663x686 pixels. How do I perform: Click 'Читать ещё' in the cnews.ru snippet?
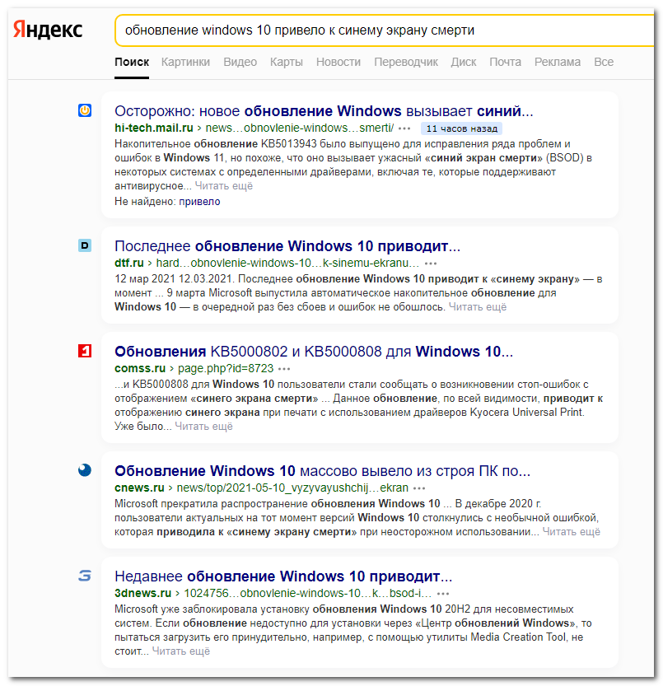point(571,532)
